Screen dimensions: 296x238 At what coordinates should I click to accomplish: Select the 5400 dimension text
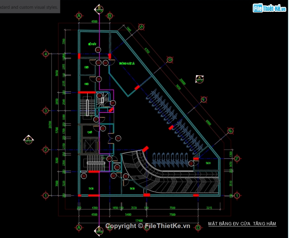pyautogui.click(x=128, y=215)
